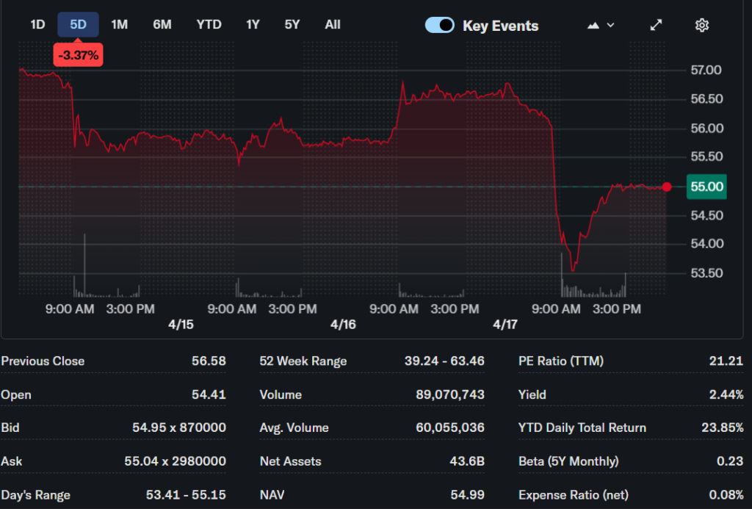Click the Previous Close label

(x=43, y=361)
